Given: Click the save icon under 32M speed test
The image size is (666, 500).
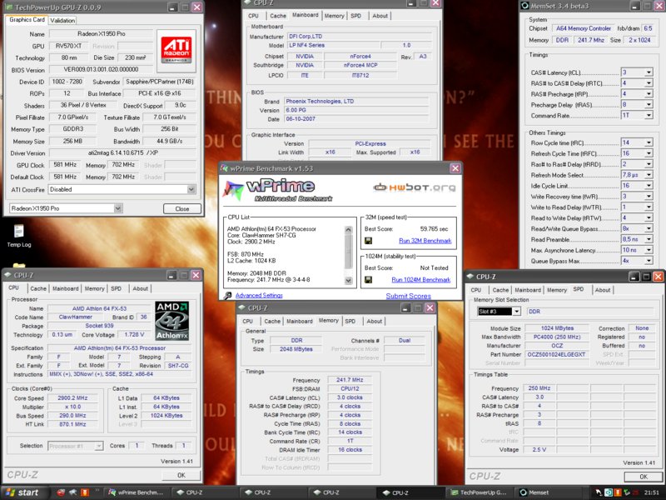Looking at the screenshot, I should tap(368, 241).
